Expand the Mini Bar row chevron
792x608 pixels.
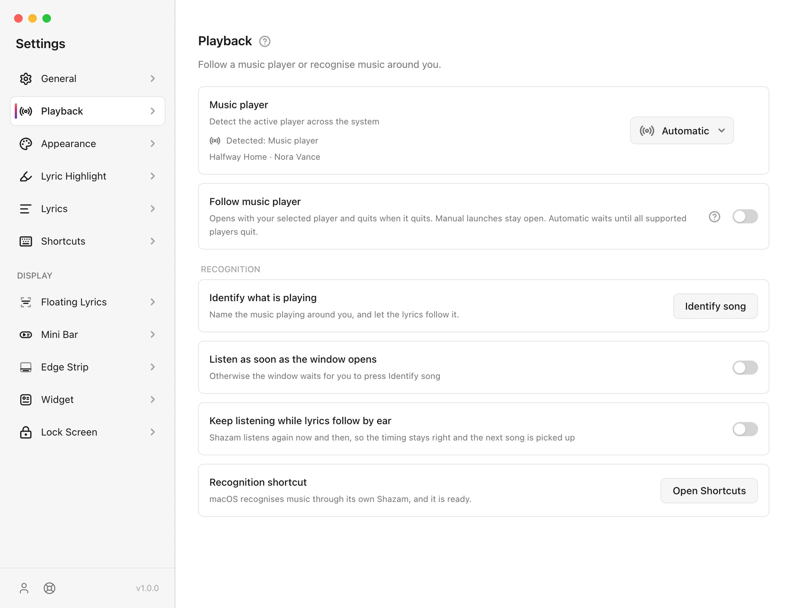153,335
